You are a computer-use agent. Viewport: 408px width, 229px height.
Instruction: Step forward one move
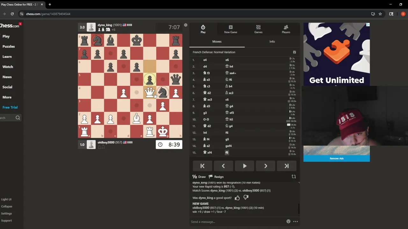click(266, 166)
